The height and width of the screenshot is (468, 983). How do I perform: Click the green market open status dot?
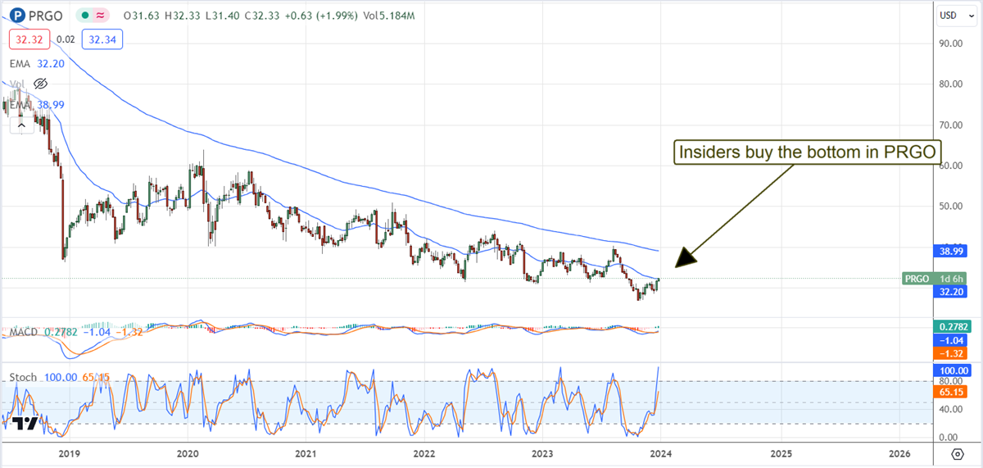85,16
